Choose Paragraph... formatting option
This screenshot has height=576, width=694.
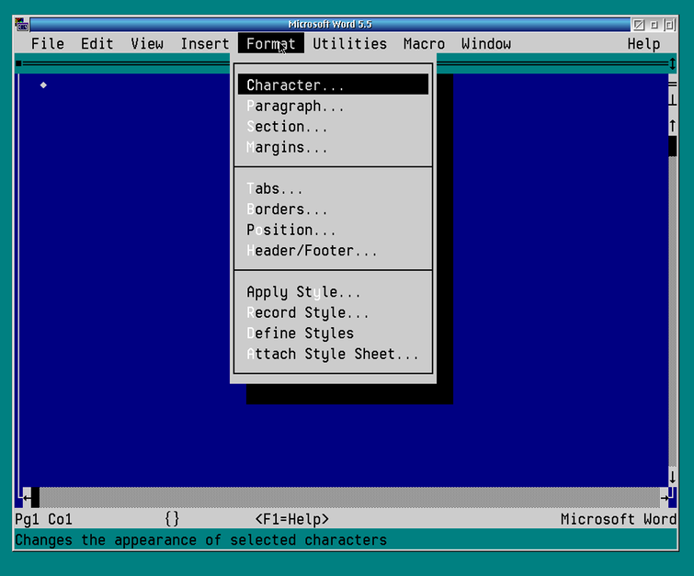(x=333, y=107)
